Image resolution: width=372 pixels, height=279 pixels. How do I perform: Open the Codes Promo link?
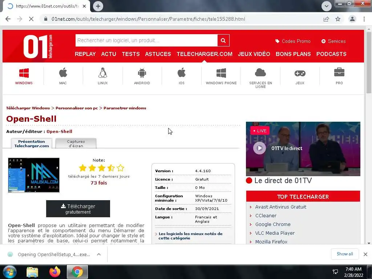tap(293, 41)
